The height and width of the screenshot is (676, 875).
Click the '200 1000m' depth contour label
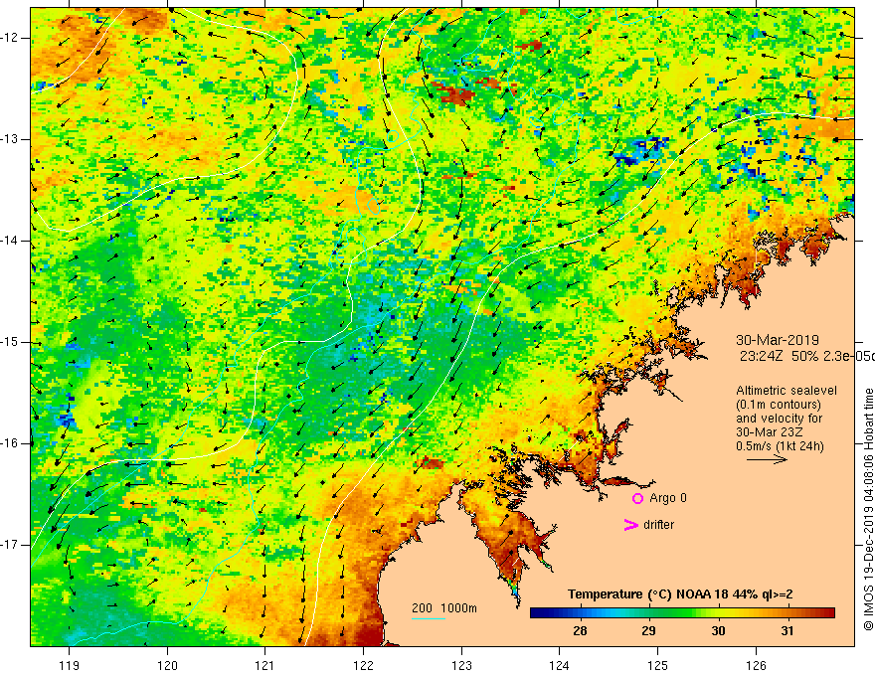(444, 608)
